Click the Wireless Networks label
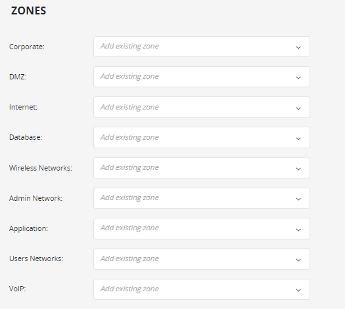The width and height of the screenshot is (345, 309). coord(41,168)
